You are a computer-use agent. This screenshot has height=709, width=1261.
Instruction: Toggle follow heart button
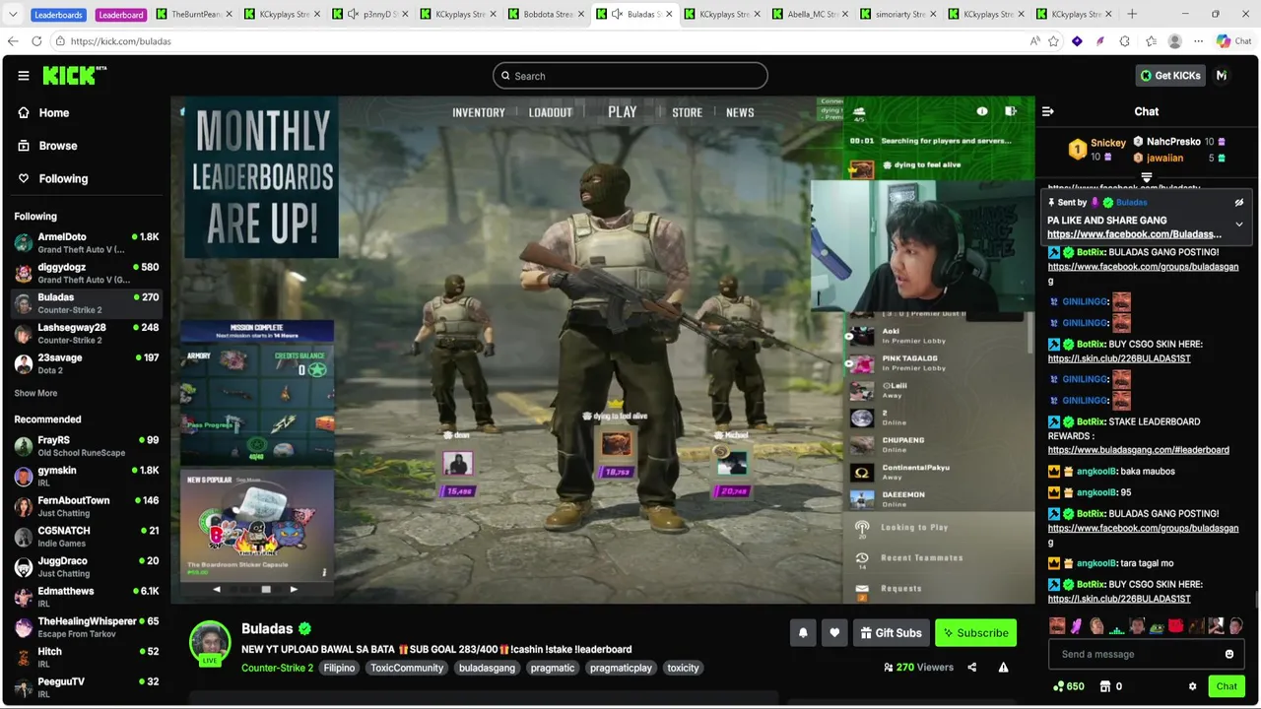tap(834, 633)
